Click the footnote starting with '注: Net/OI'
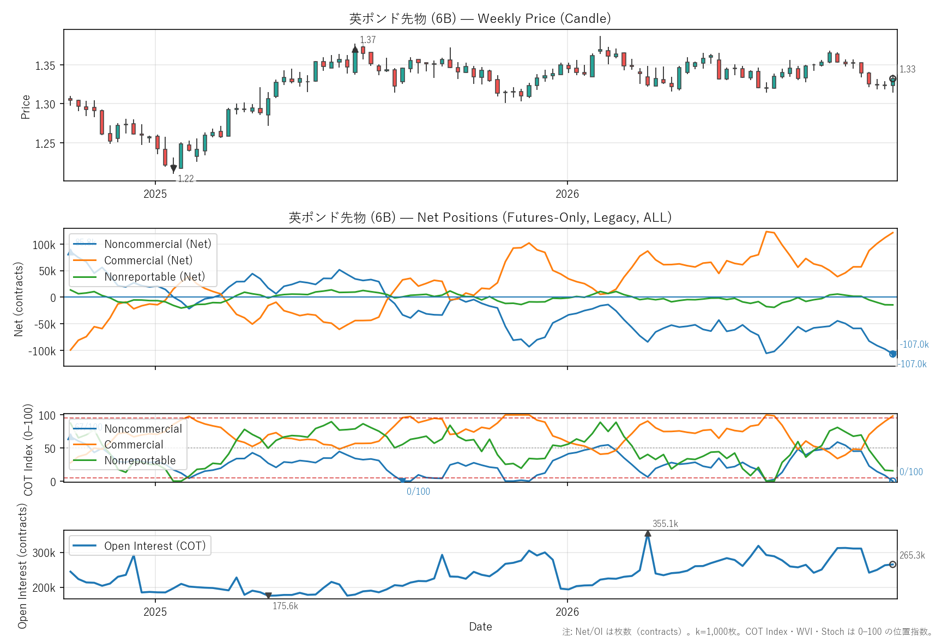The height and width of the screenshot is (643, 942). pos(748,632)
